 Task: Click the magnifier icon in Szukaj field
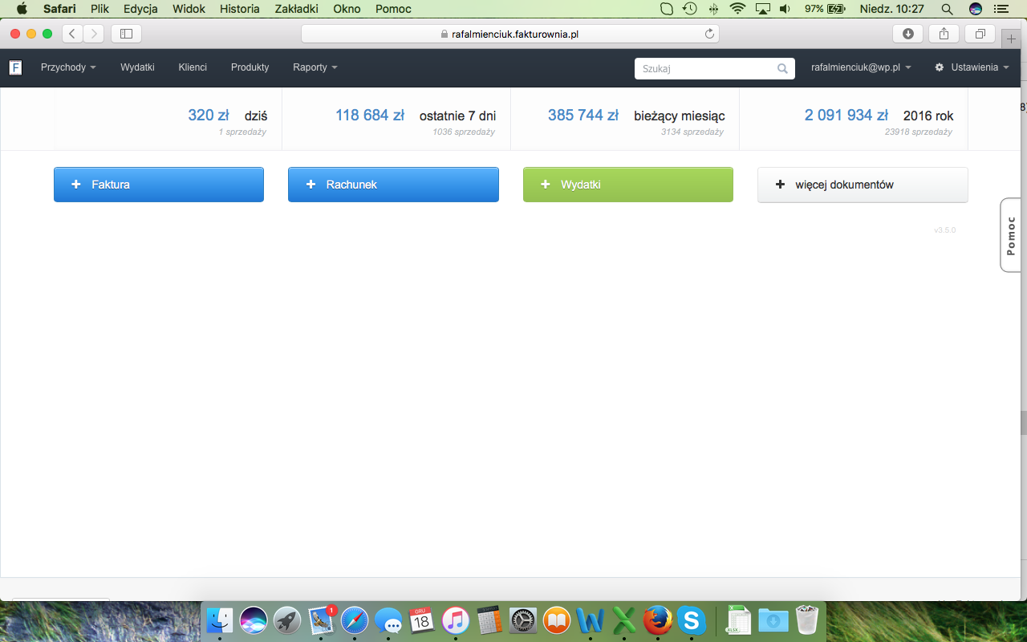pos(782,69)
